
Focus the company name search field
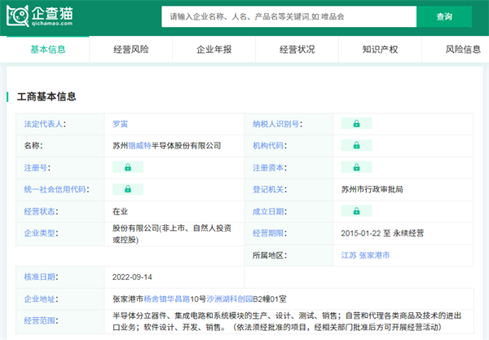point(289,16)
